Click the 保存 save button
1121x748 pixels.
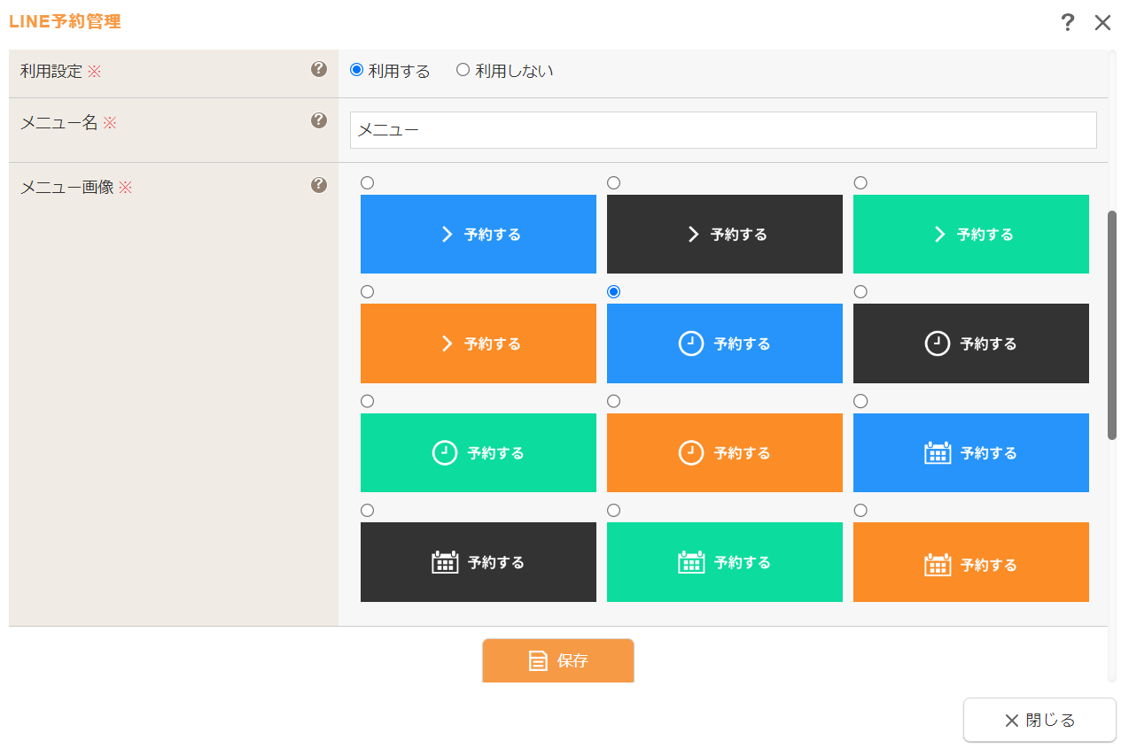[558, 660]
